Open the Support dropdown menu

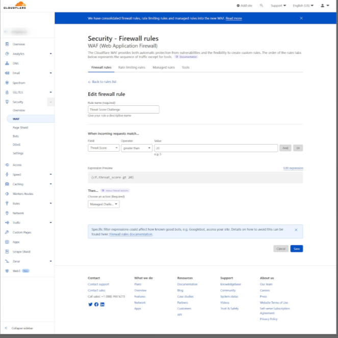278,6
